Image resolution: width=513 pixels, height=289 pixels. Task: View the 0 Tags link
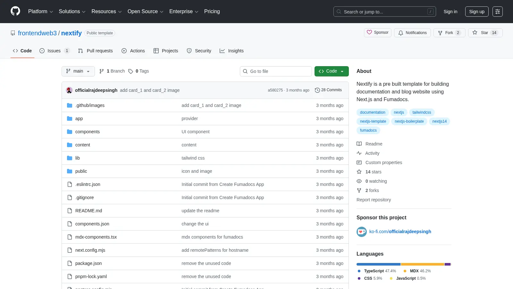tap(139, 71)
